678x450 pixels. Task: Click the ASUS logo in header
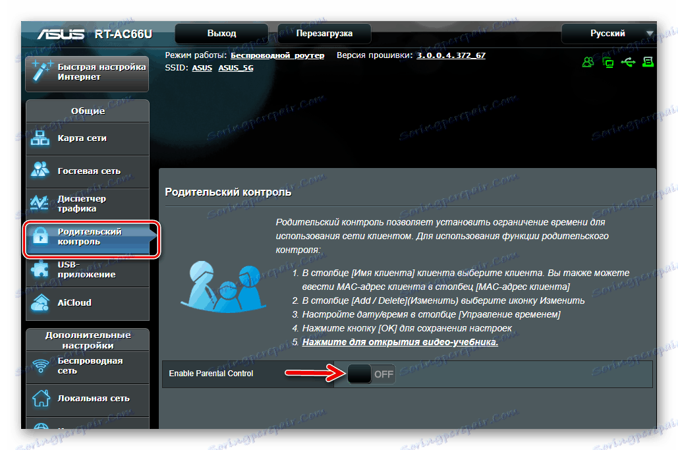(x=61, y=34)
